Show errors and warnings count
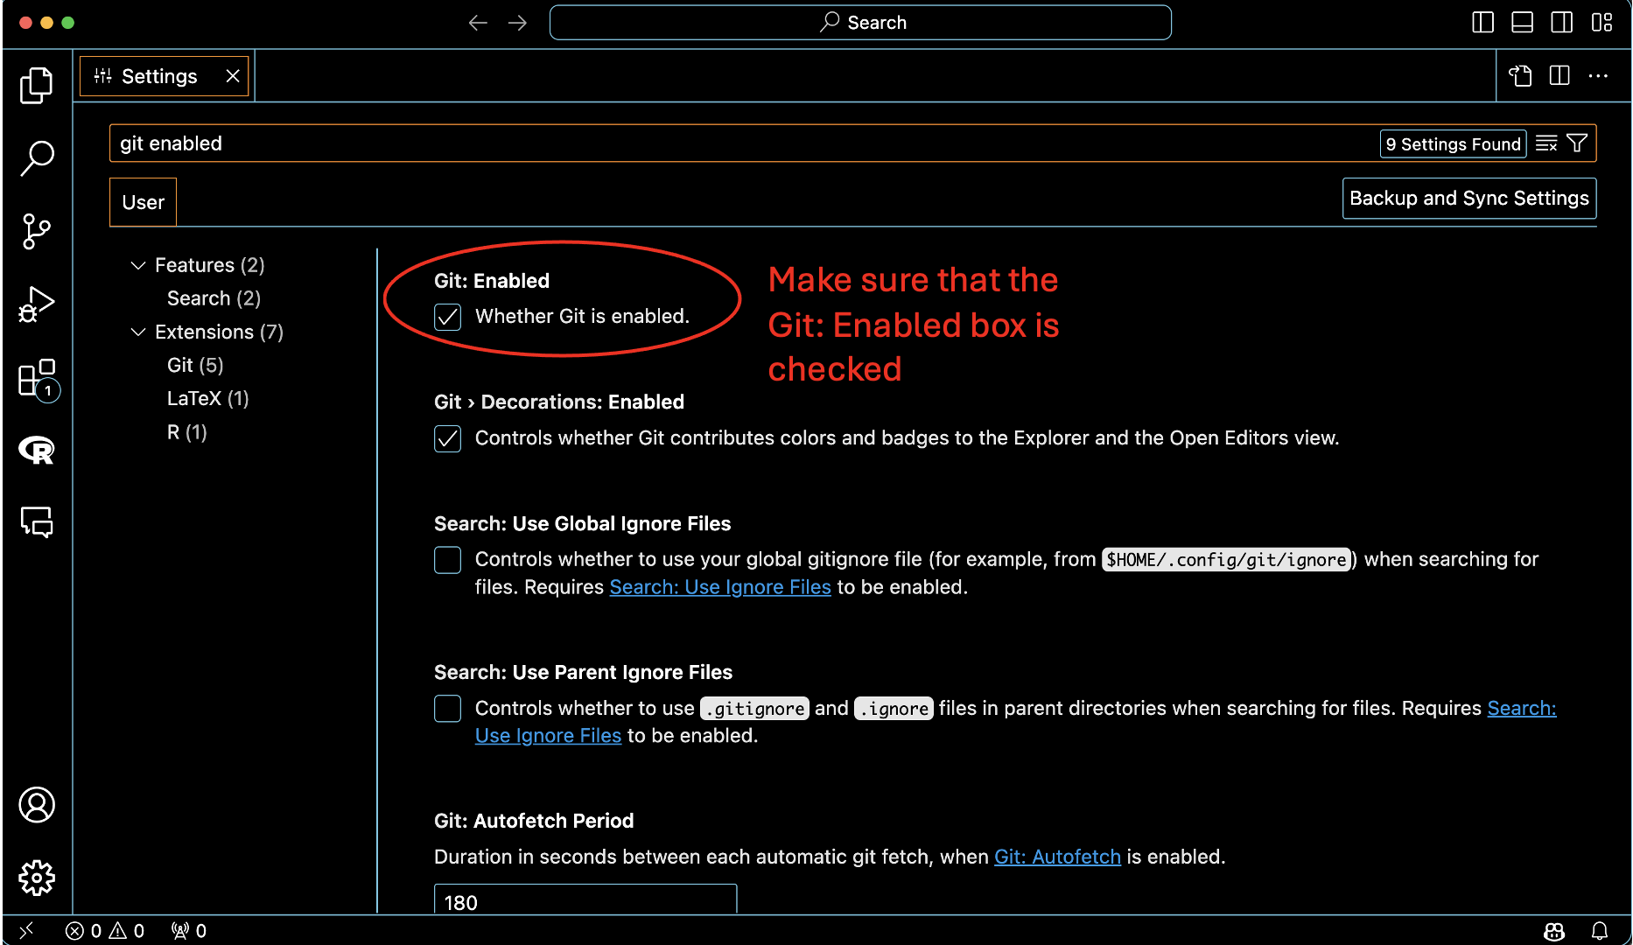This screenshot has width=1633, height=945. tap(105, 931)
